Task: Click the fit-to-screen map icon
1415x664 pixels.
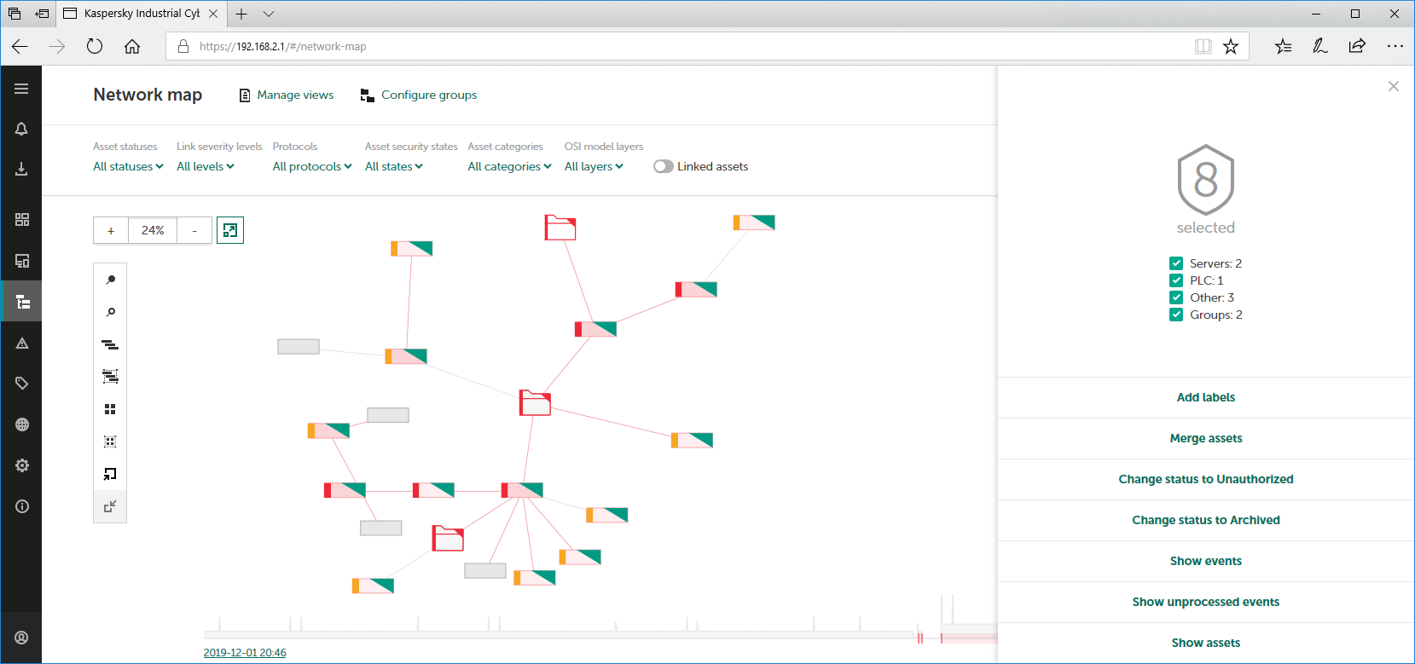Action: point(230,230)
